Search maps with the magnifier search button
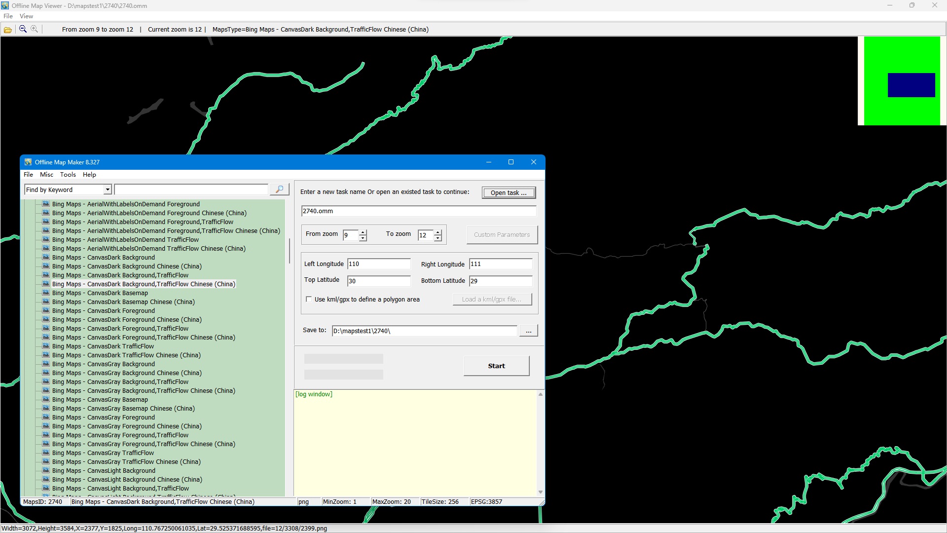947x533 pixels. pyautogui.click(x=279, y=190)
